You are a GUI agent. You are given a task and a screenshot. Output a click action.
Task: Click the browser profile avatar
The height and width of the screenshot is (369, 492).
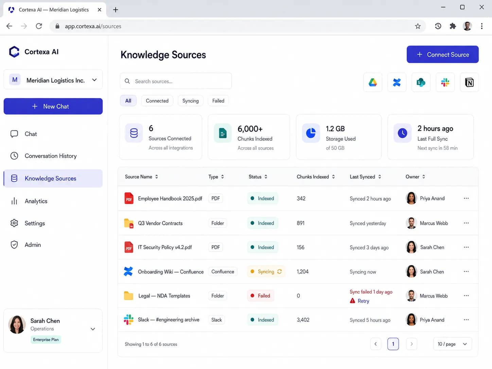pyautogui.click(x=467, y=26)
